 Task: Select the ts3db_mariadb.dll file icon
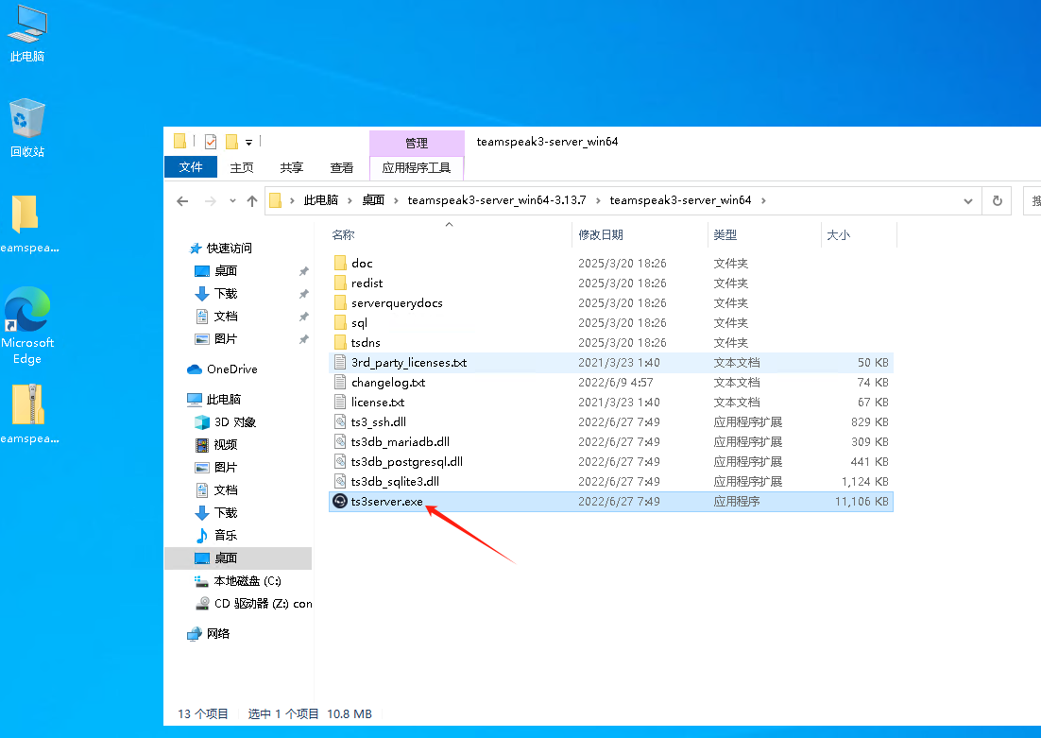click(340, 441)
